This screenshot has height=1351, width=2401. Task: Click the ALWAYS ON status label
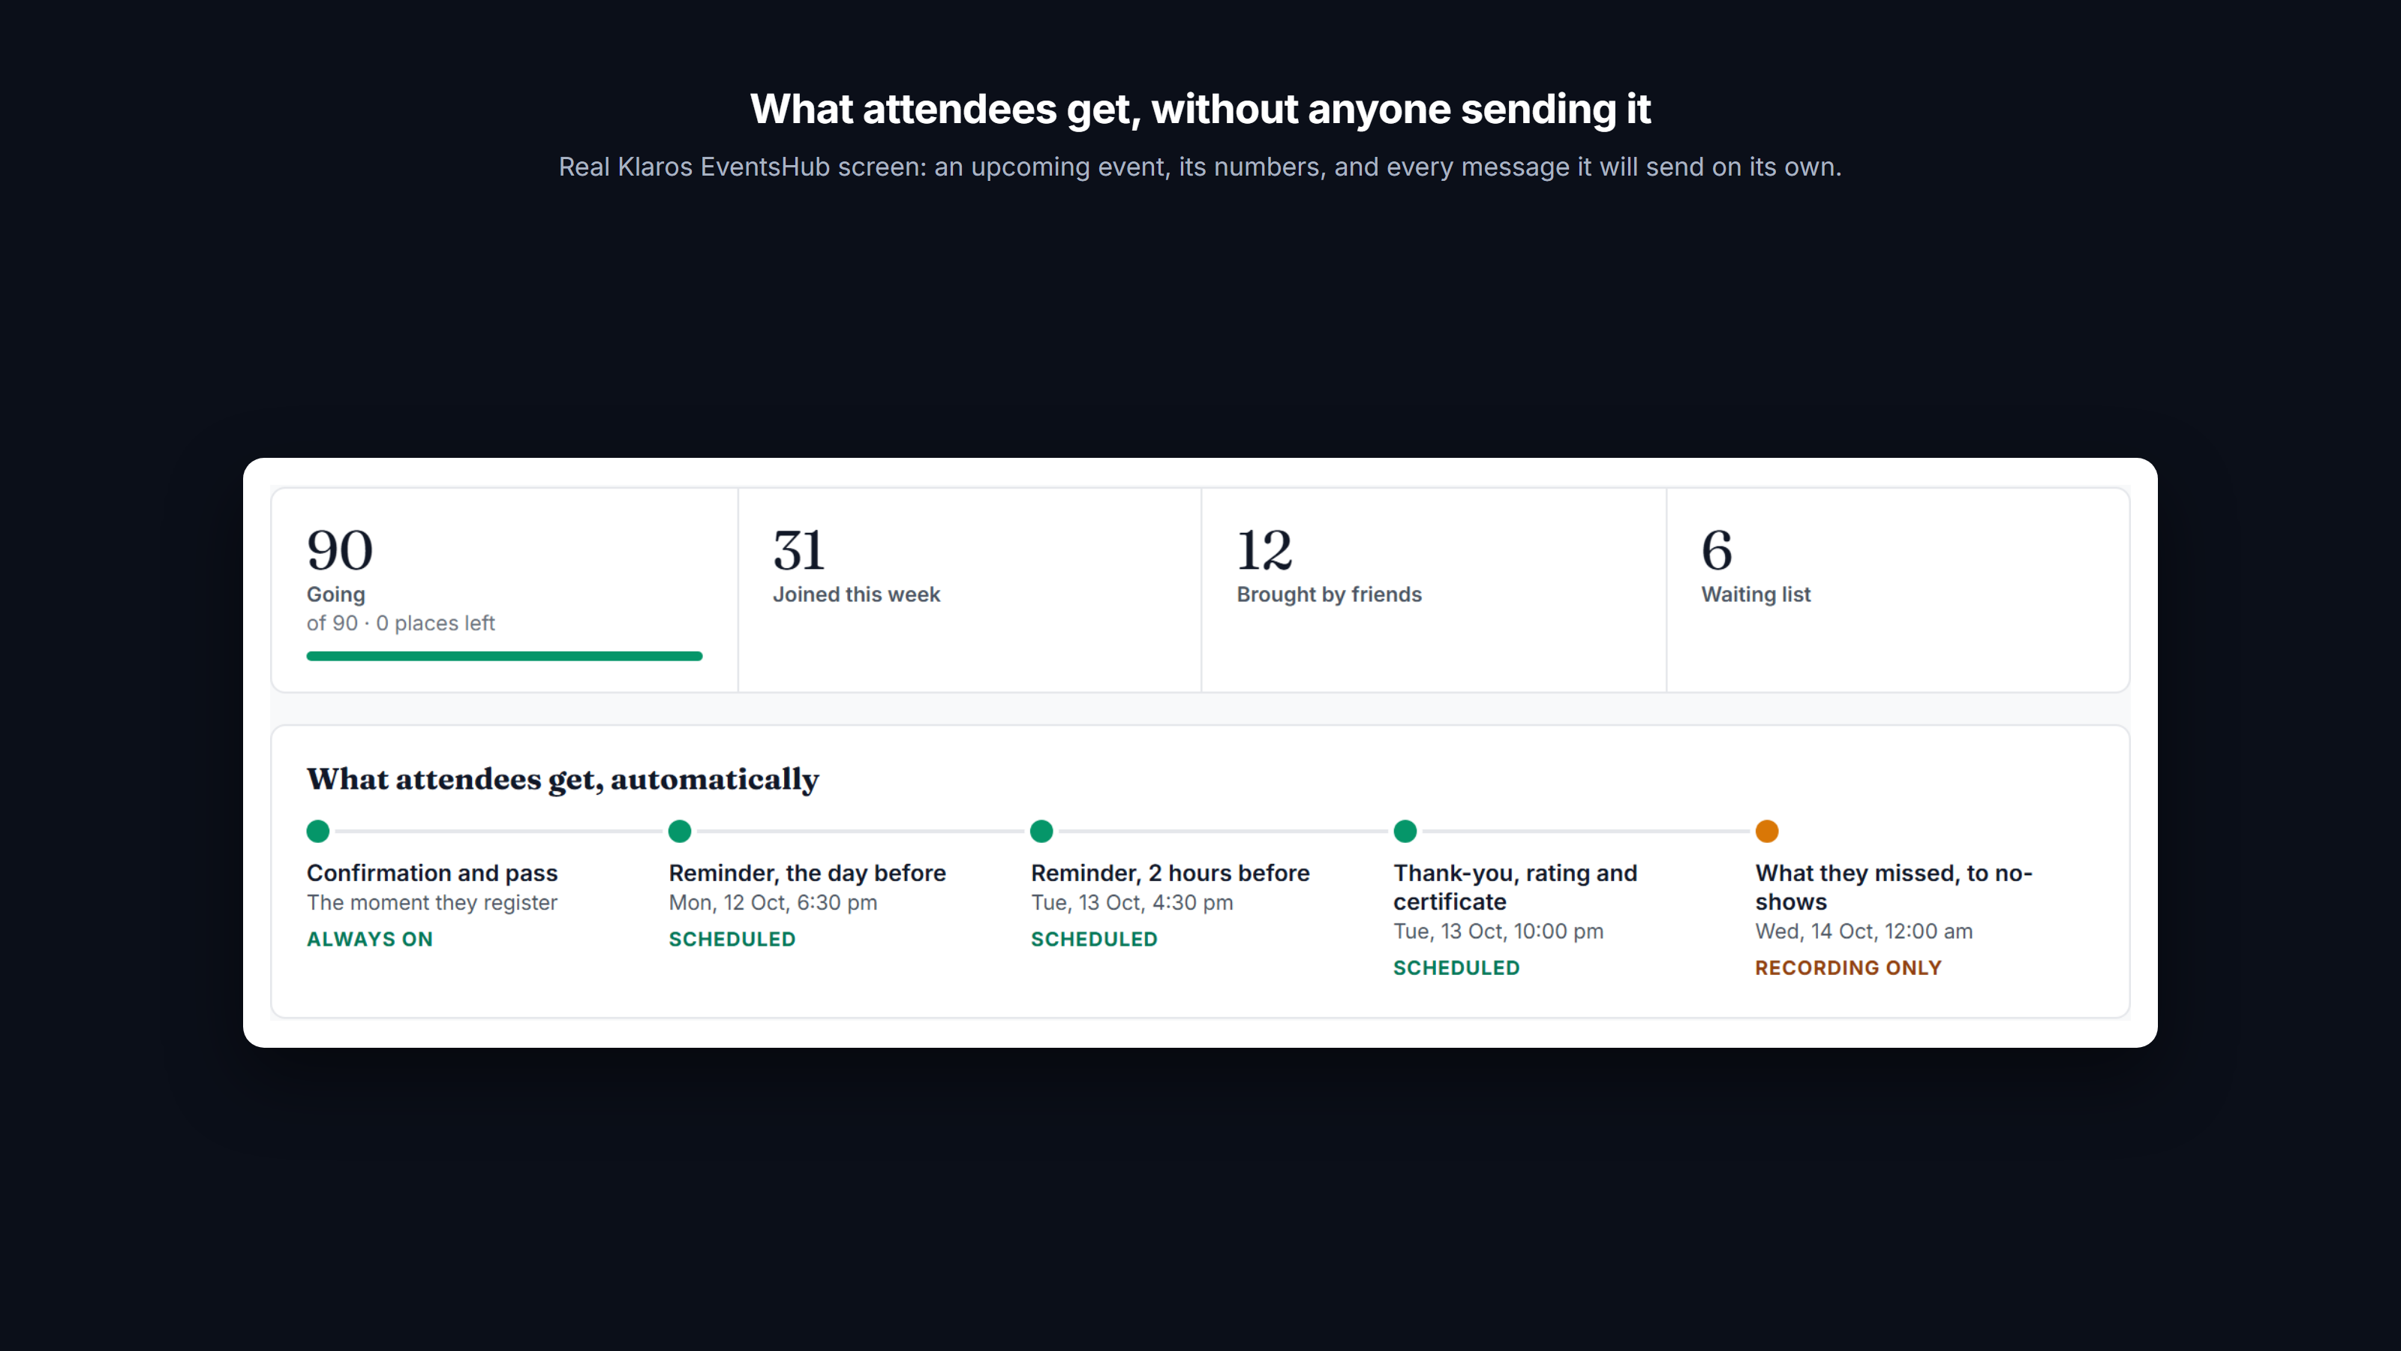point(370,940)
